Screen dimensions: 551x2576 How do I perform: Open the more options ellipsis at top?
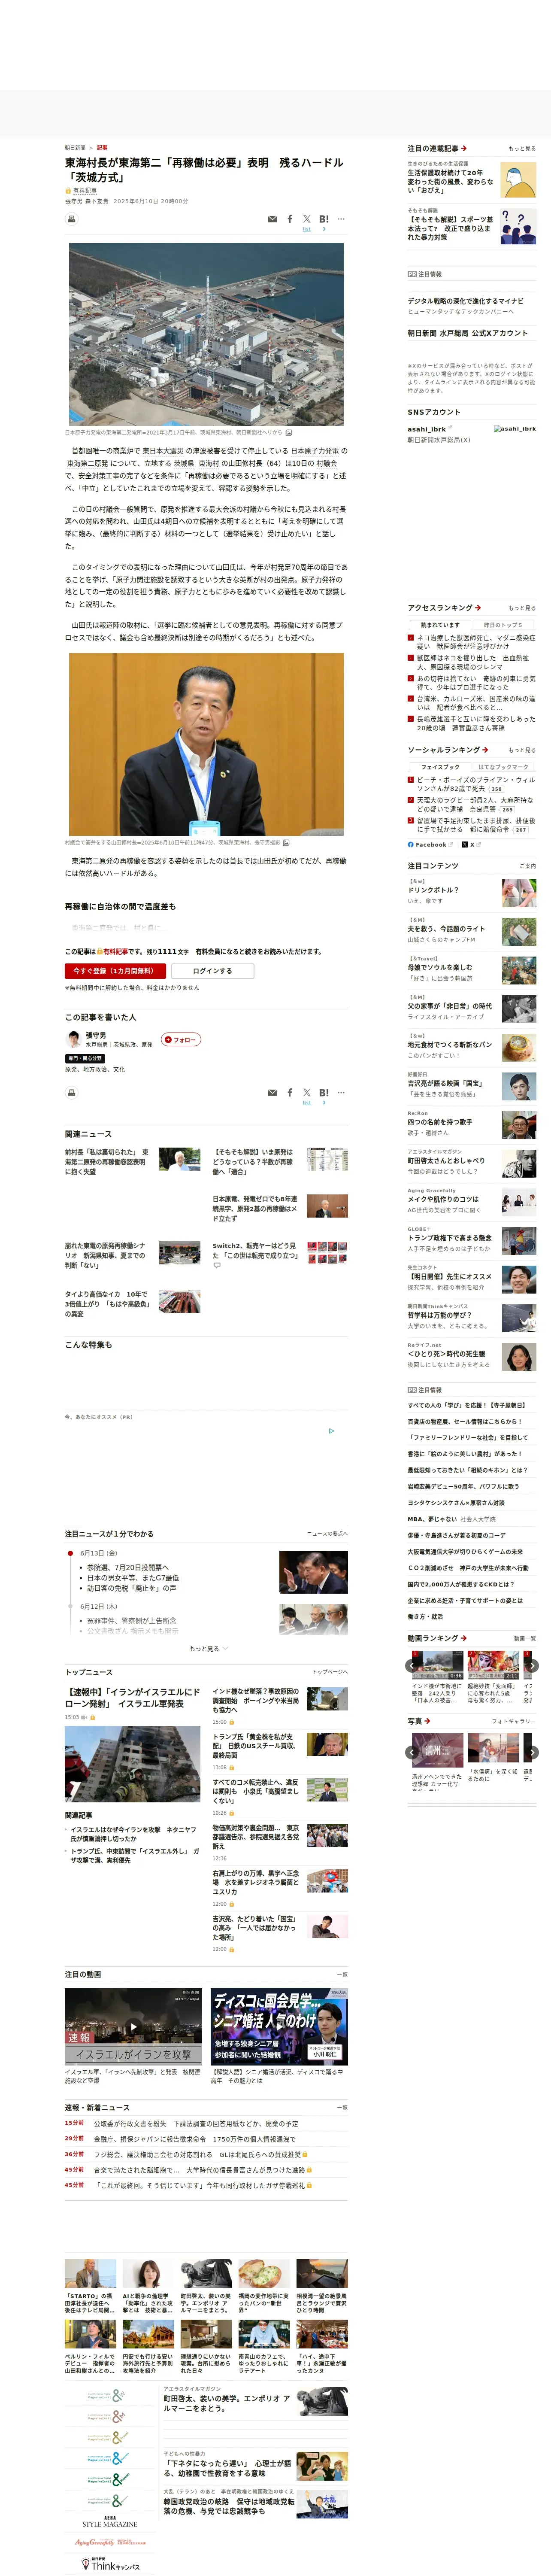341,219
